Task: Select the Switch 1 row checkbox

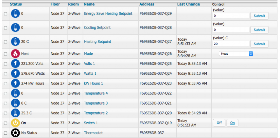Action: point(5,123)
